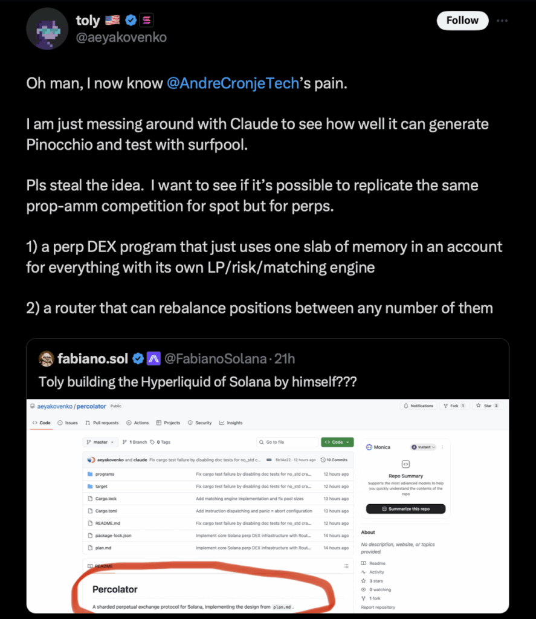
Task: Switch to the Issues tab
Action: pyautogui.click(x=67, y=423)
